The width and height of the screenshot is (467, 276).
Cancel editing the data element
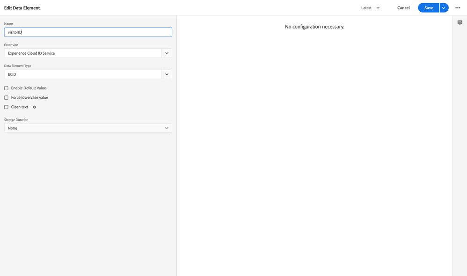(x=403, y=8)
